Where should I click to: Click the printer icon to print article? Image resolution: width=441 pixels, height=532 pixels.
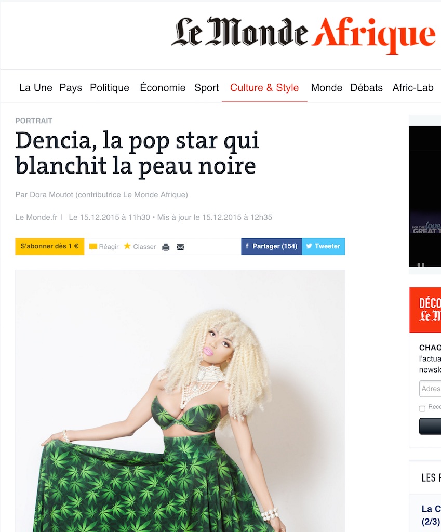pyautogui.click(x=166, y=247)
